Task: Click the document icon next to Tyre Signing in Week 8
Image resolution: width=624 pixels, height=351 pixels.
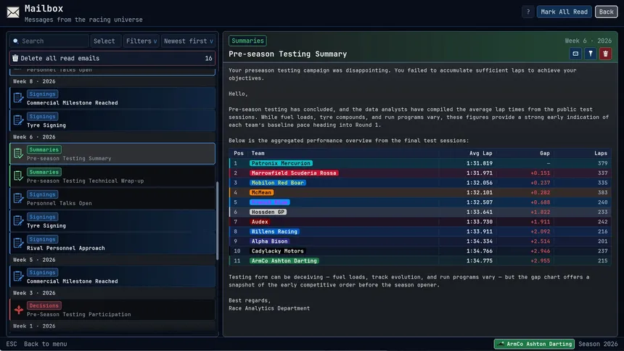Action: point(18,120)
